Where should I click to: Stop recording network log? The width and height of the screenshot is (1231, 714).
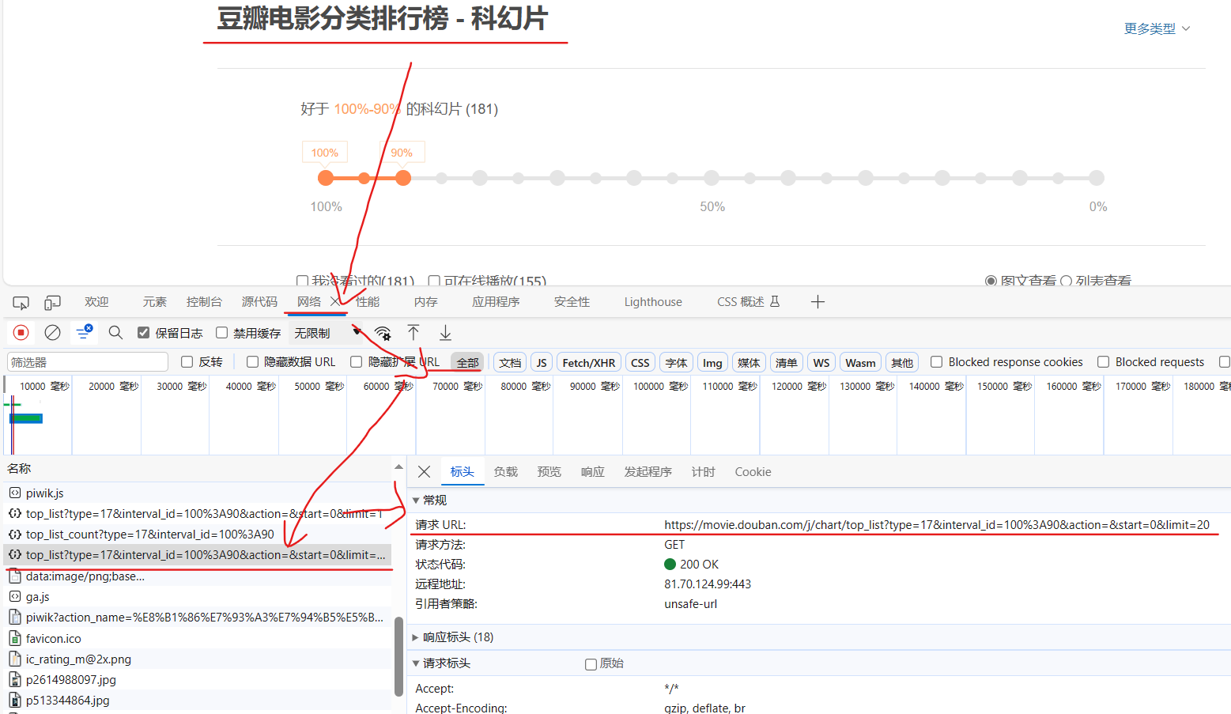[x=21, y=333]
